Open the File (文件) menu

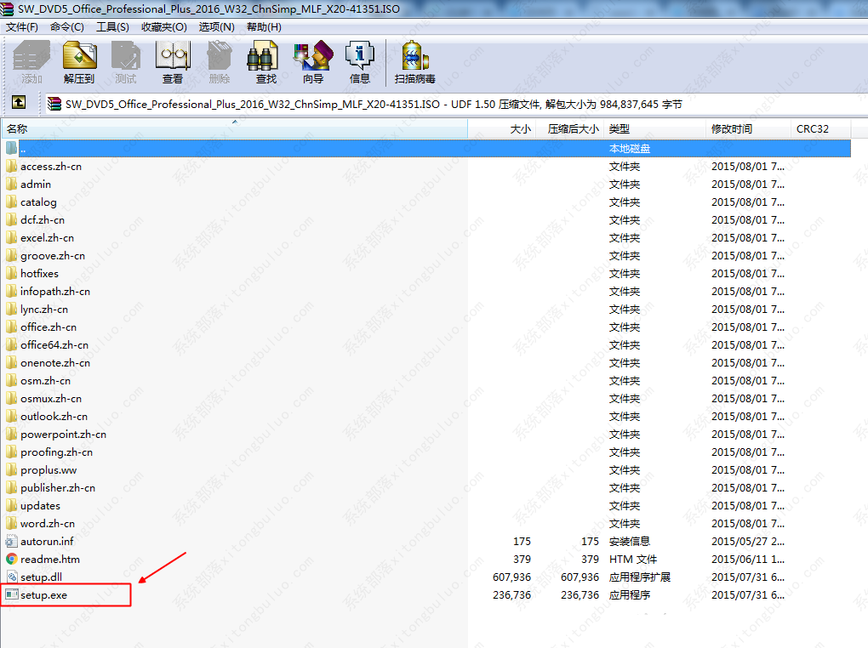21,27
